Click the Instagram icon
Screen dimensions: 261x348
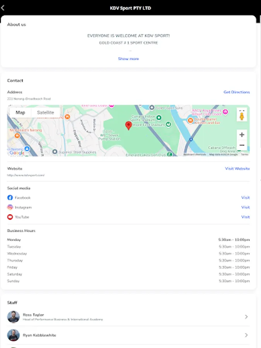pyautogui.click(x=10, y=207)
